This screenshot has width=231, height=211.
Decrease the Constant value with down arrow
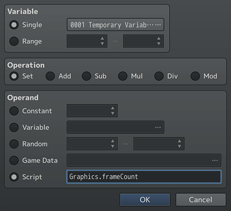coord(112,113)
